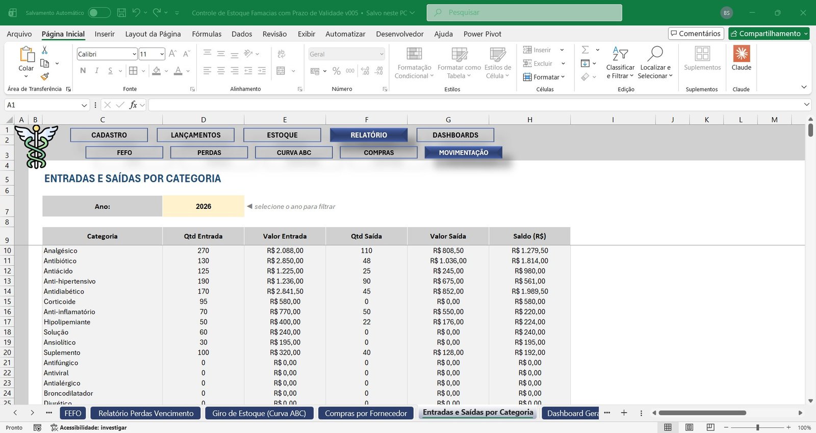Open the Geral number format dropdown
Image resolution: width=816 pixels, height=433 pixels.
[381, 54]
